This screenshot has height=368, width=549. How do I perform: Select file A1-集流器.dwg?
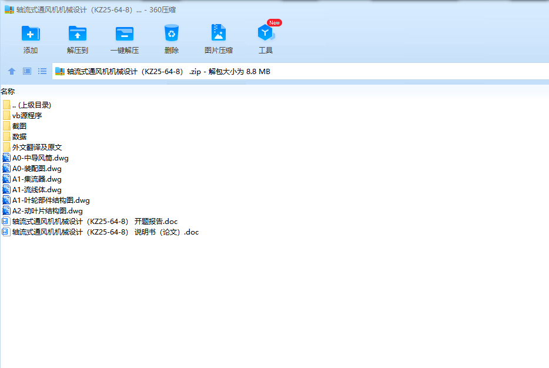[32, 179]
